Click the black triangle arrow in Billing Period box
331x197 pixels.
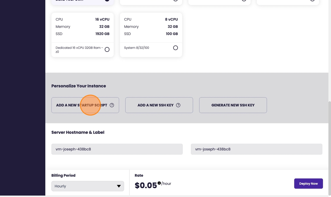119,186
